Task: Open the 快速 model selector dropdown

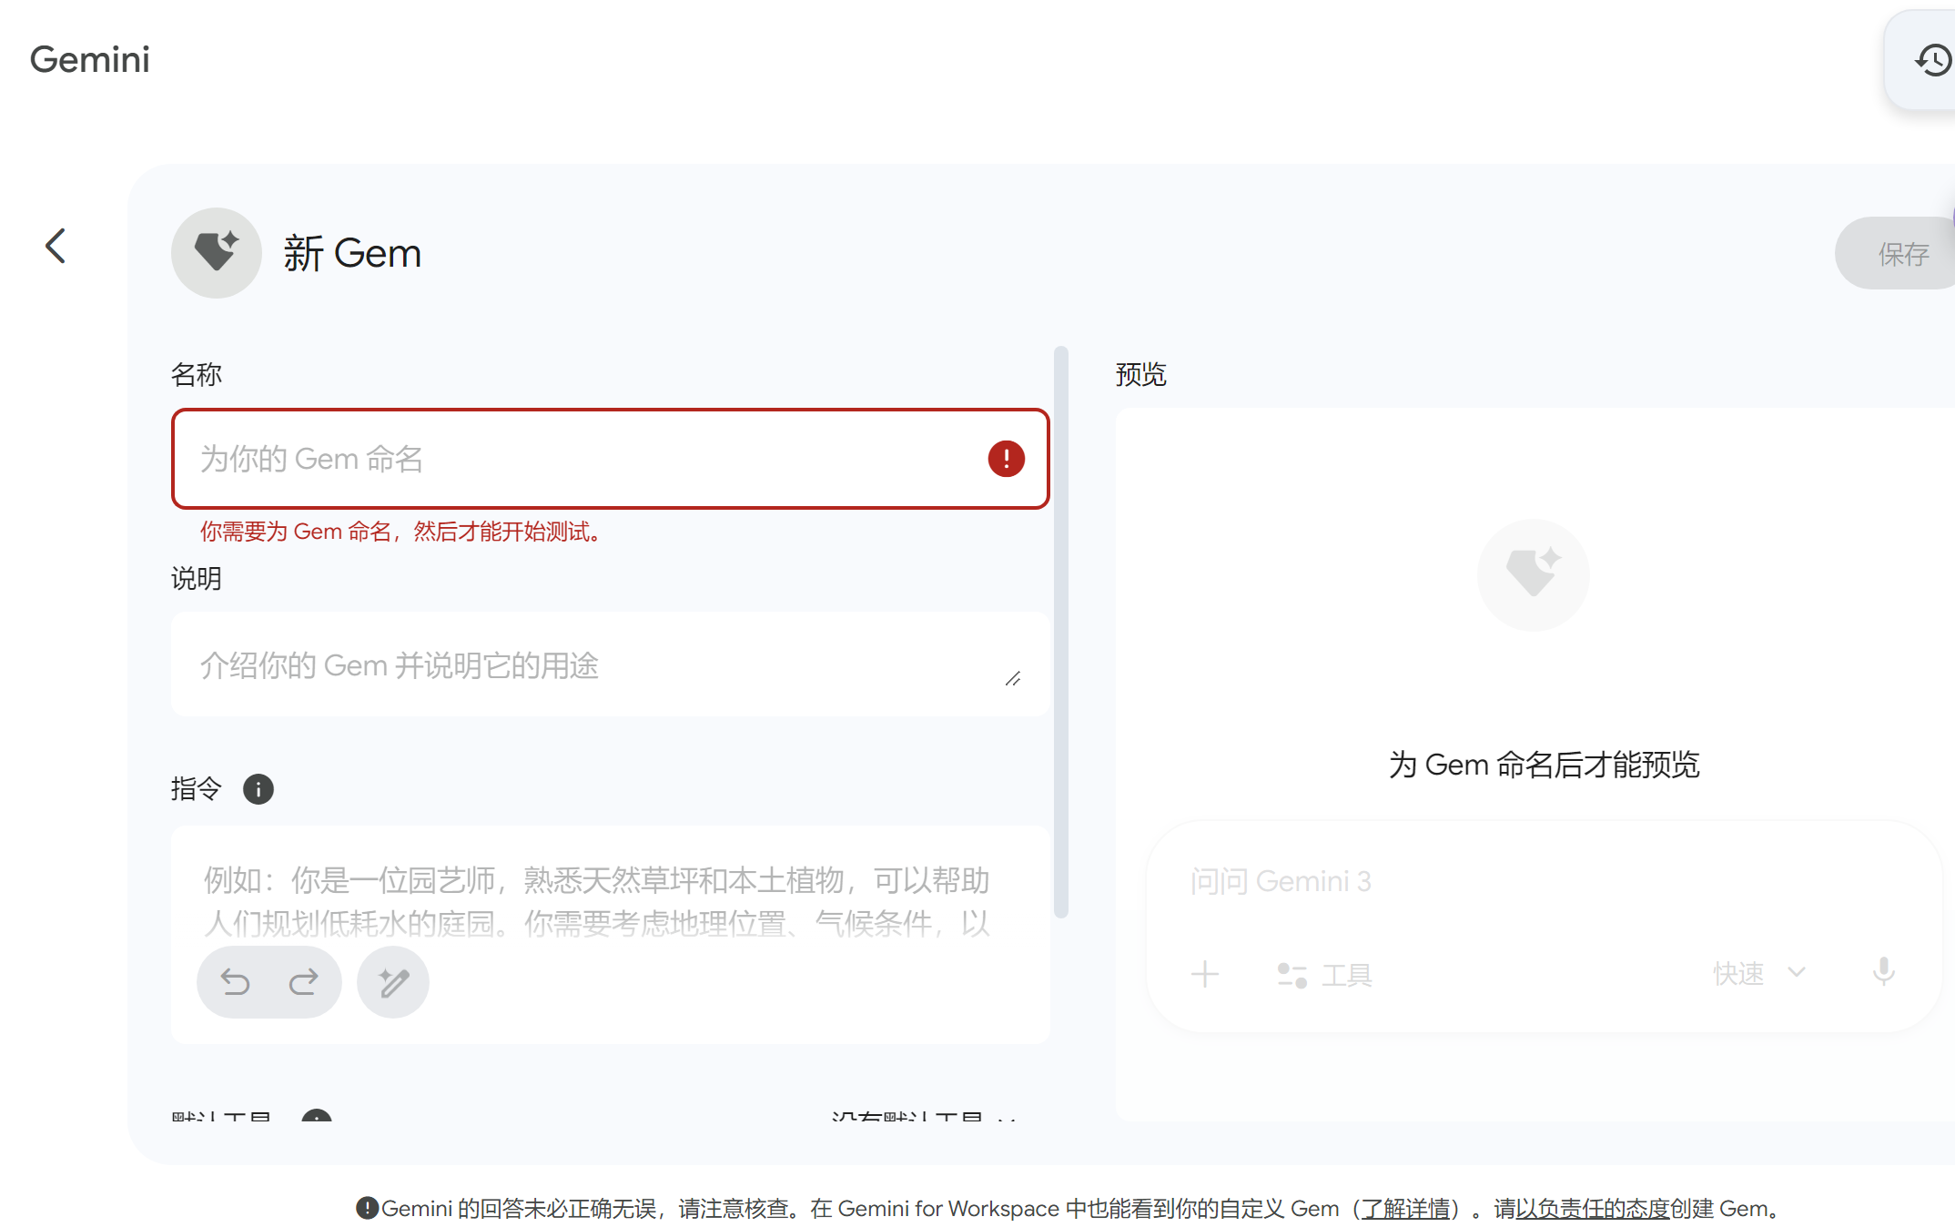Action: click(1758, 973)
